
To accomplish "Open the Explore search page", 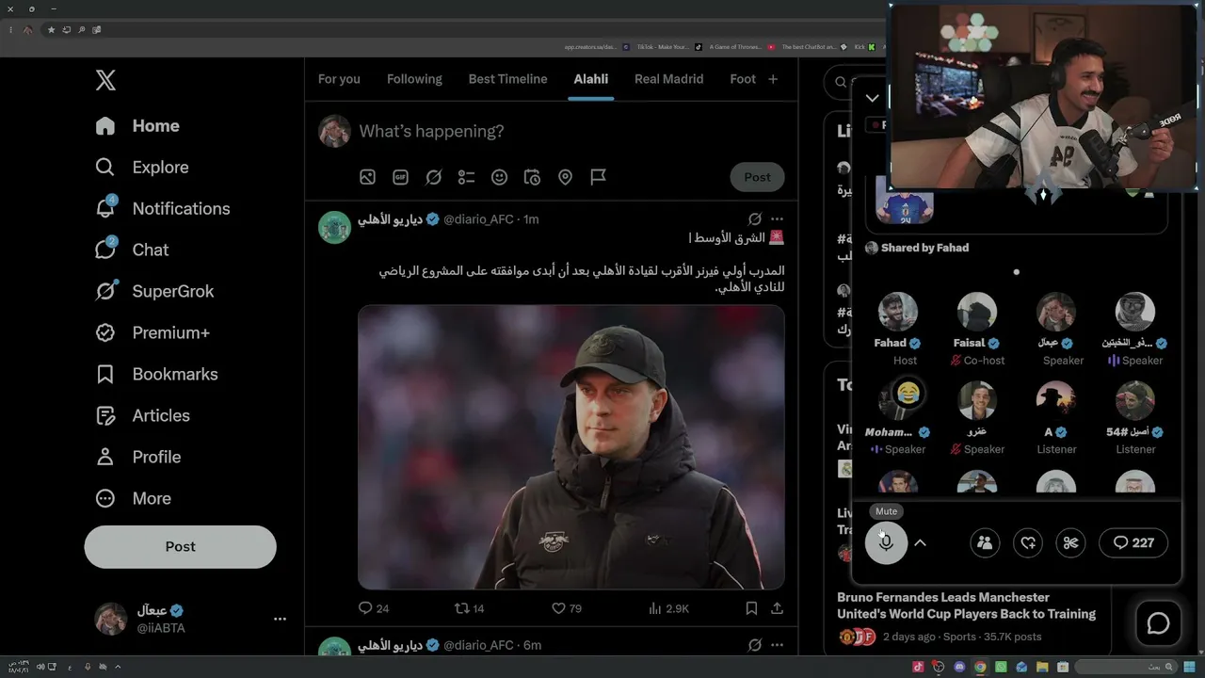I will pos(142,168).
